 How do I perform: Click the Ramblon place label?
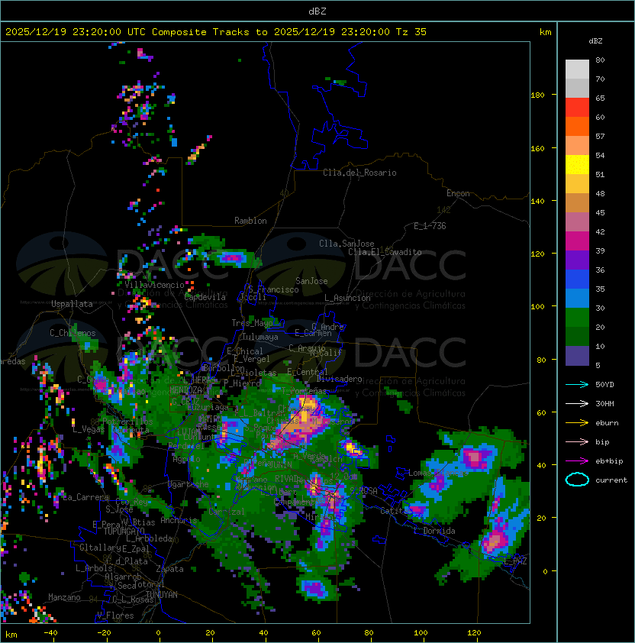point(250,221)
